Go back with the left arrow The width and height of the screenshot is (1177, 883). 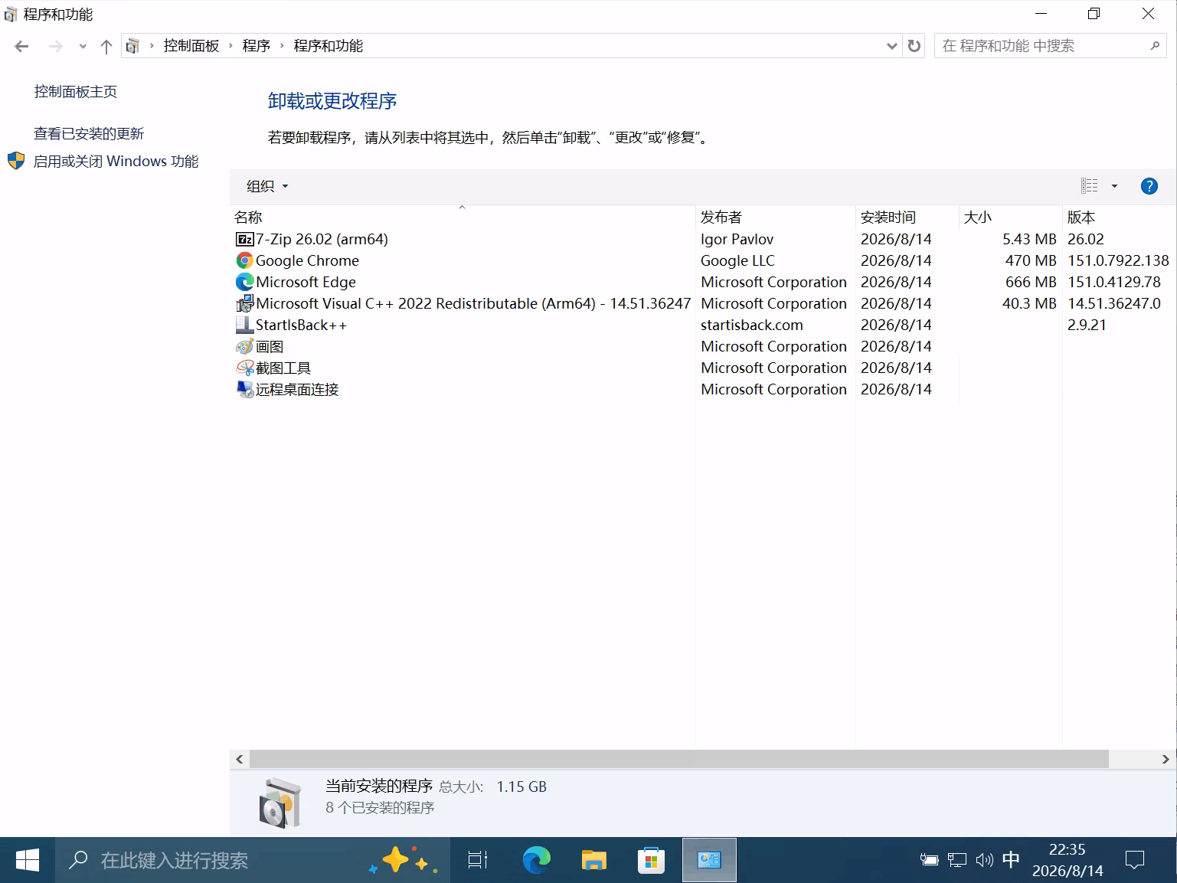click(x=21, y=47)
